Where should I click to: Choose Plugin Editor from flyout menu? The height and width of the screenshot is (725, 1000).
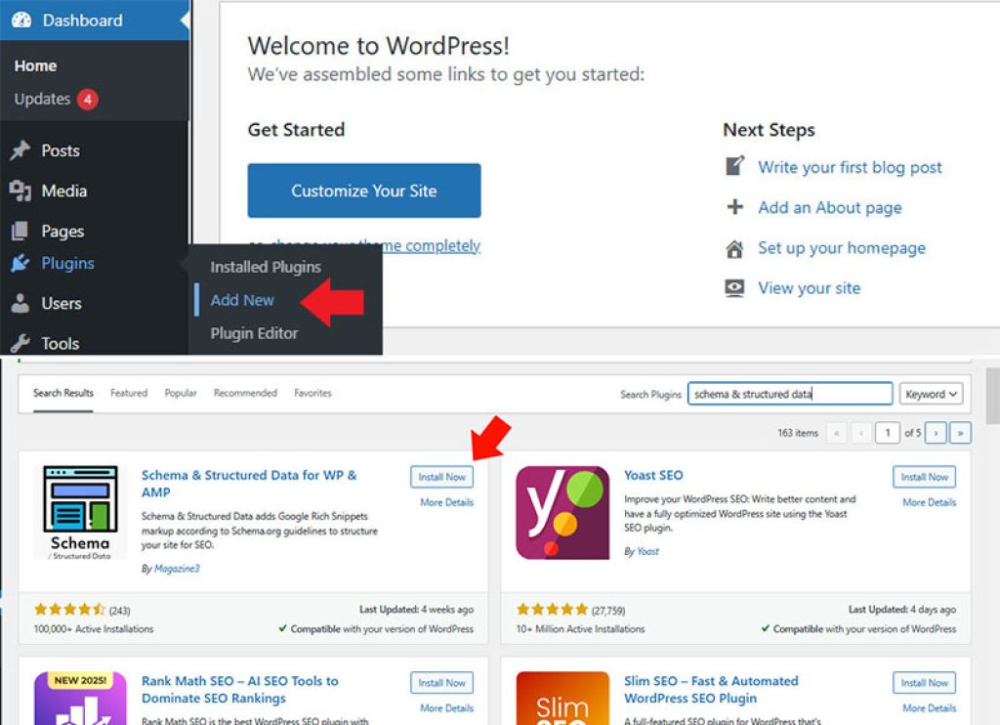tap(255, 333)
